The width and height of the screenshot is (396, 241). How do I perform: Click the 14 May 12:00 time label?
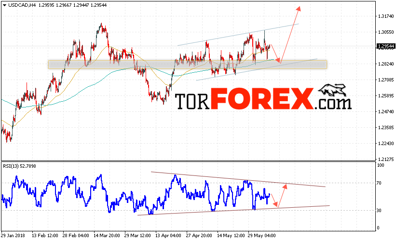231,235
